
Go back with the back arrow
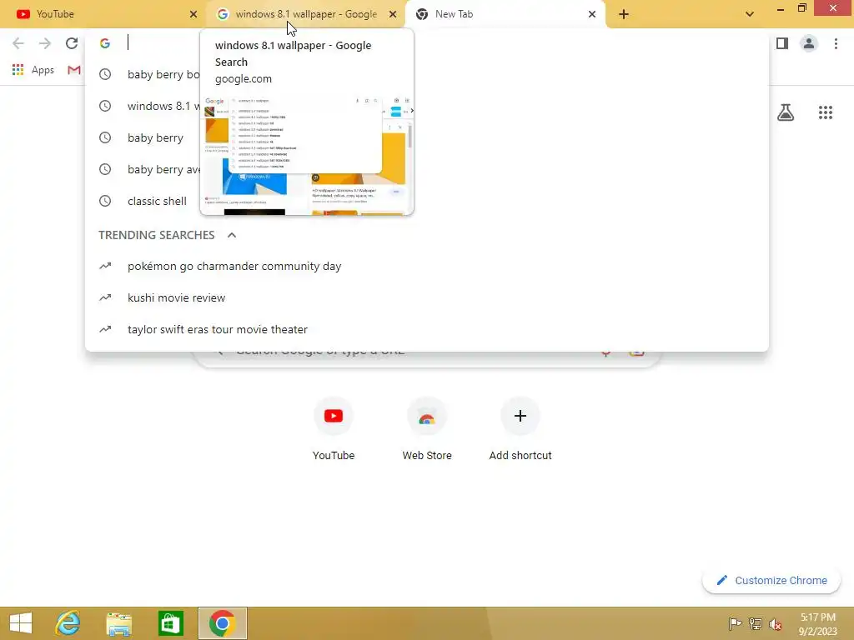click(x=18, y=43)
